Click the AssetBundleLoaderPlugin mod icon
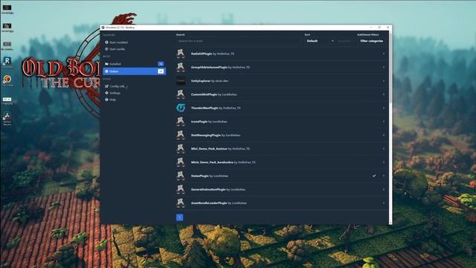Image resolution: width=476 pixels, height=268 pixels. pos(181,203)
